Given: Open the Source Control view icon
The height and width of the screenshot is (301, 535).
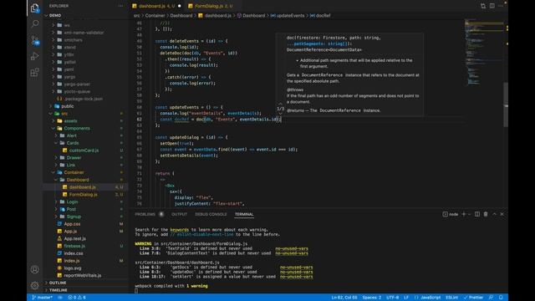Looking at the screenshot, I should pos(35,40).
